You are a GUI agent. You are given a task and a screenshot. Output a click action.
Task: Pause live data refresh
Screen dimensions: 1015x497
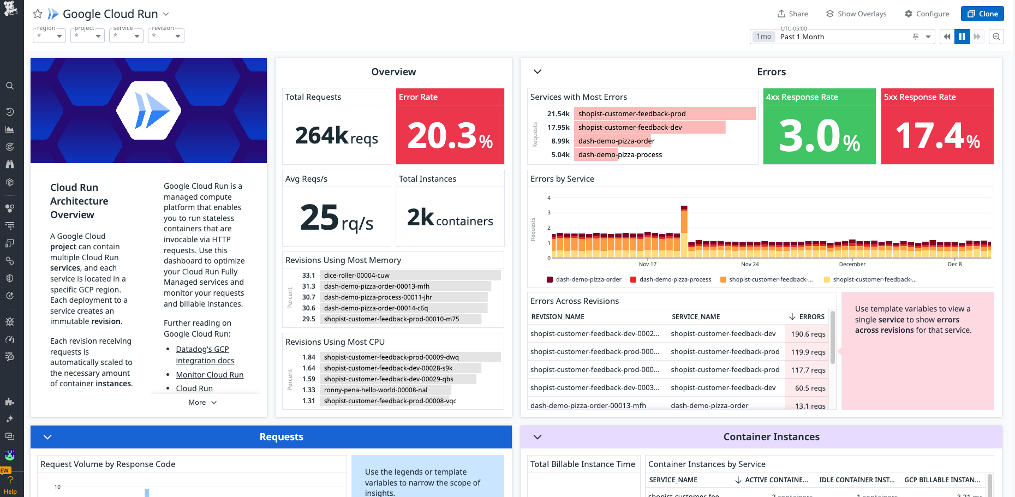pyautogui.click(x=962, y=37)
